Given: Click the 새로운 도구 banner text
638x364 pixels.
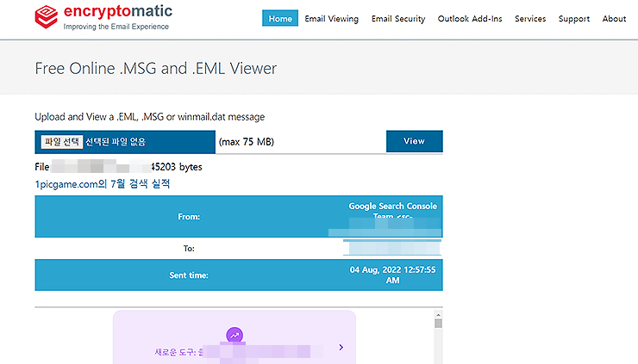Looking at the screenshot, I should pos(178,352).
